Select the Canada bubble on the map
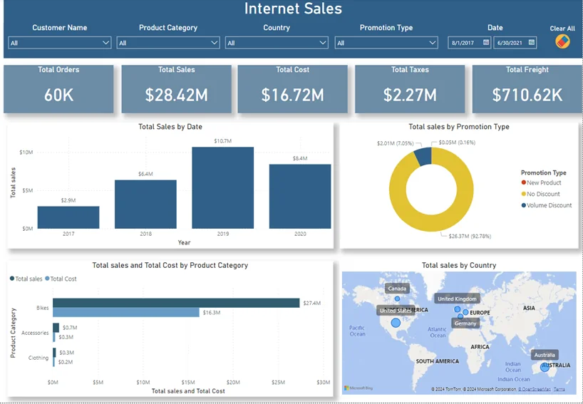Screen dimensions: 583x404 coord(397,299)
